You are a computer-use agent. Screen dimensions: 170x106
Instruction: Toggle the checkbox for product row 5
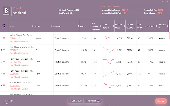[x=4, y=85]
